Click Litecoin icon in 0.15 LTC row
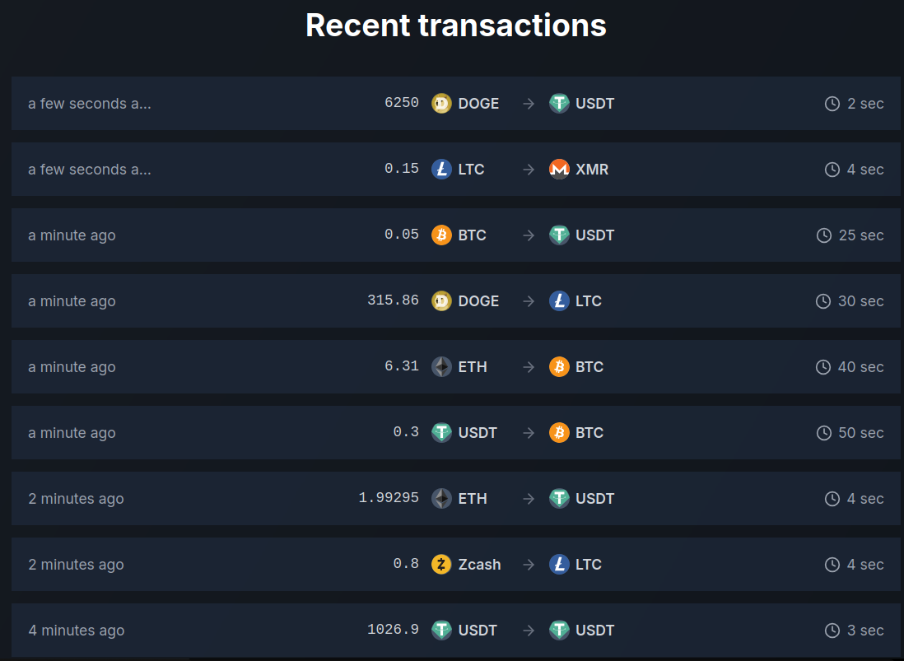The image size is (904, 661). point(441,170)
